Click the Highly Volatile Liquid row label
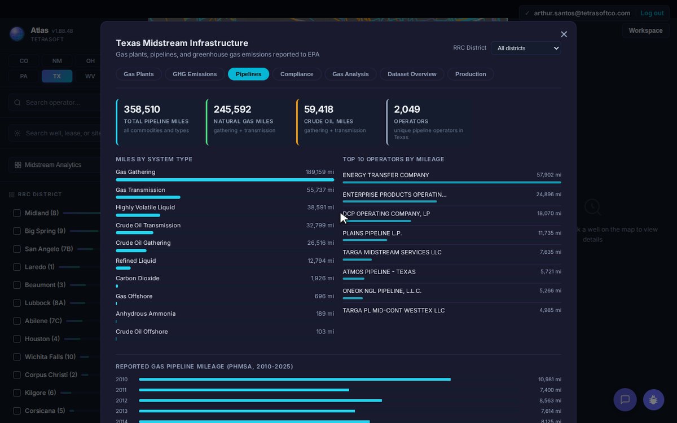The image size is (677, 423). 146,208
